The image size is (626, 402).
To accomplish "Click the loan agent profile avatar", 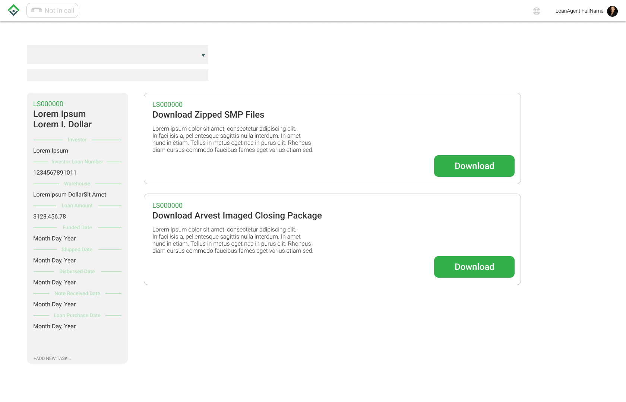I will coord(612,11).
